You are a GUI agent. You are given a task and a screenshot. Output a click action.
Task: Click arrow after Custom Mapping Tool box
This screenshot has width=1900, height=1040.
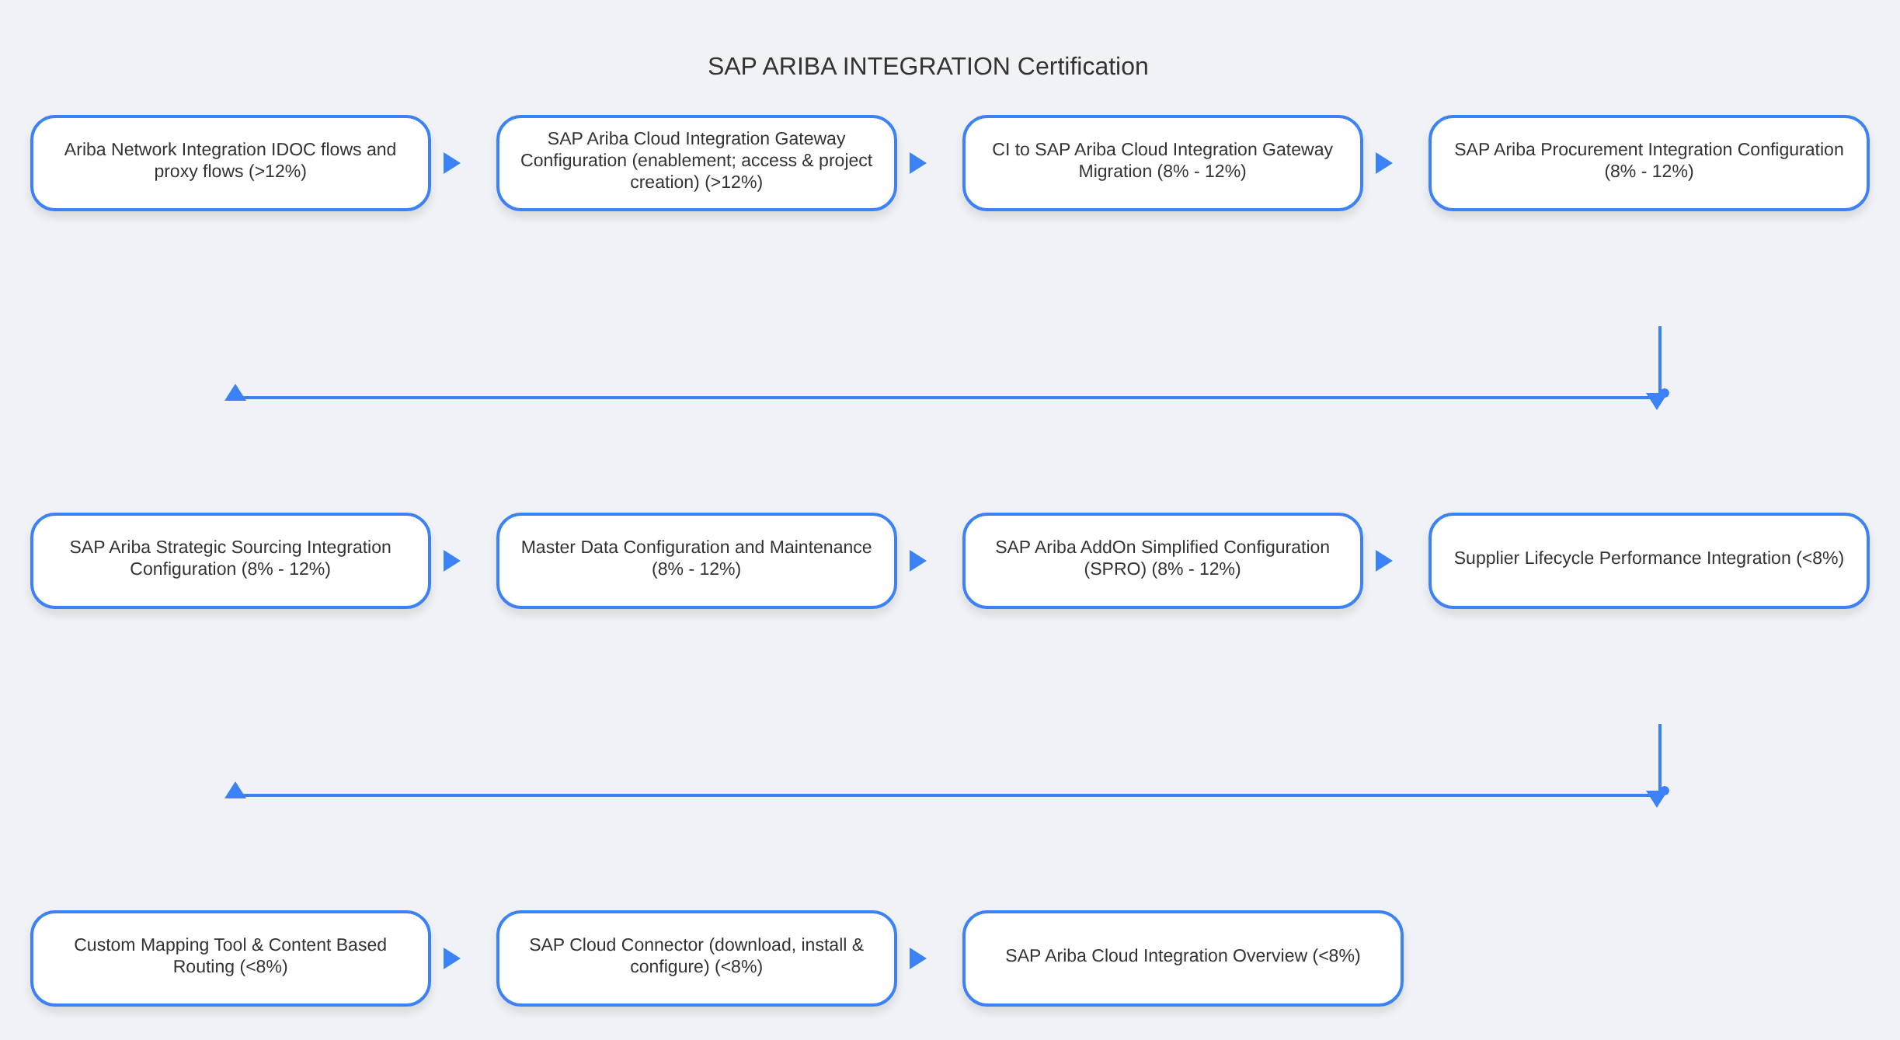[451, 958]
